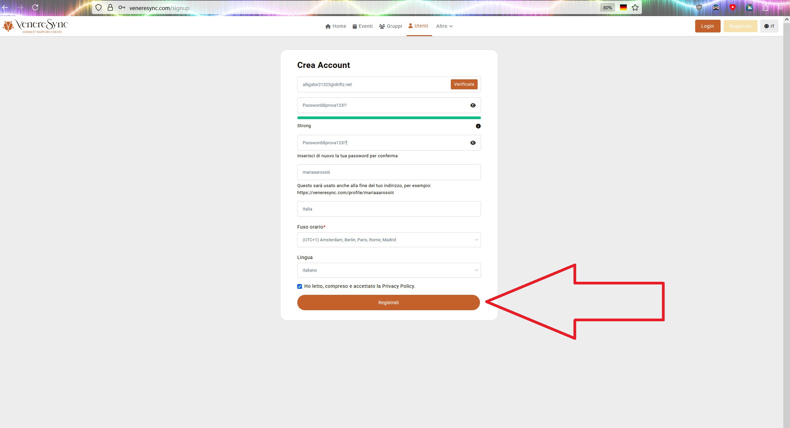Click the username field mariaaarossiii
Viewport: 790px width, 428px height.
[389, 172]
